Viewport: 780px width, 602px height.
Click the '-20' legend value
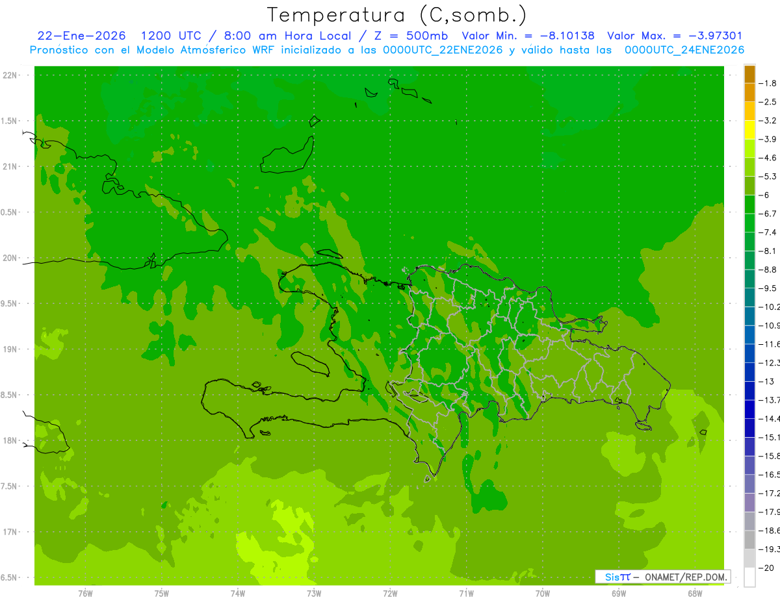point(766,568)
